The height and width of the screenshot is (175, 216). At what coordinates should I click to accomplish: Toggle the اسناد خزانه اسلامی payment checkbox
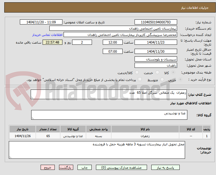click(140, 79)
